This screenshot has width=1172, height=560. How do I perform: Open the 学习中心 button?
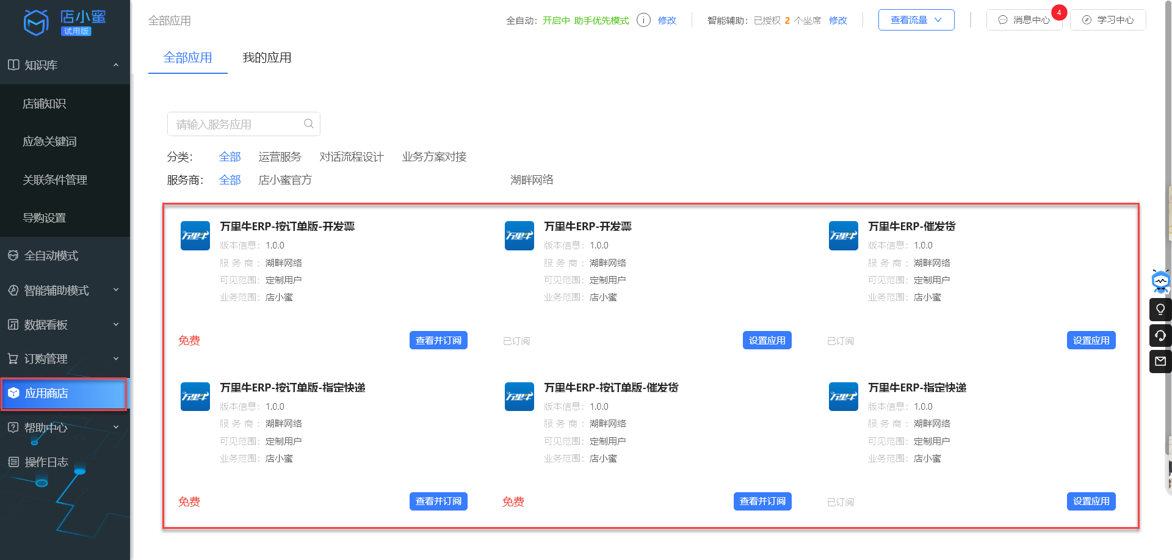[x=1108, y=20]
